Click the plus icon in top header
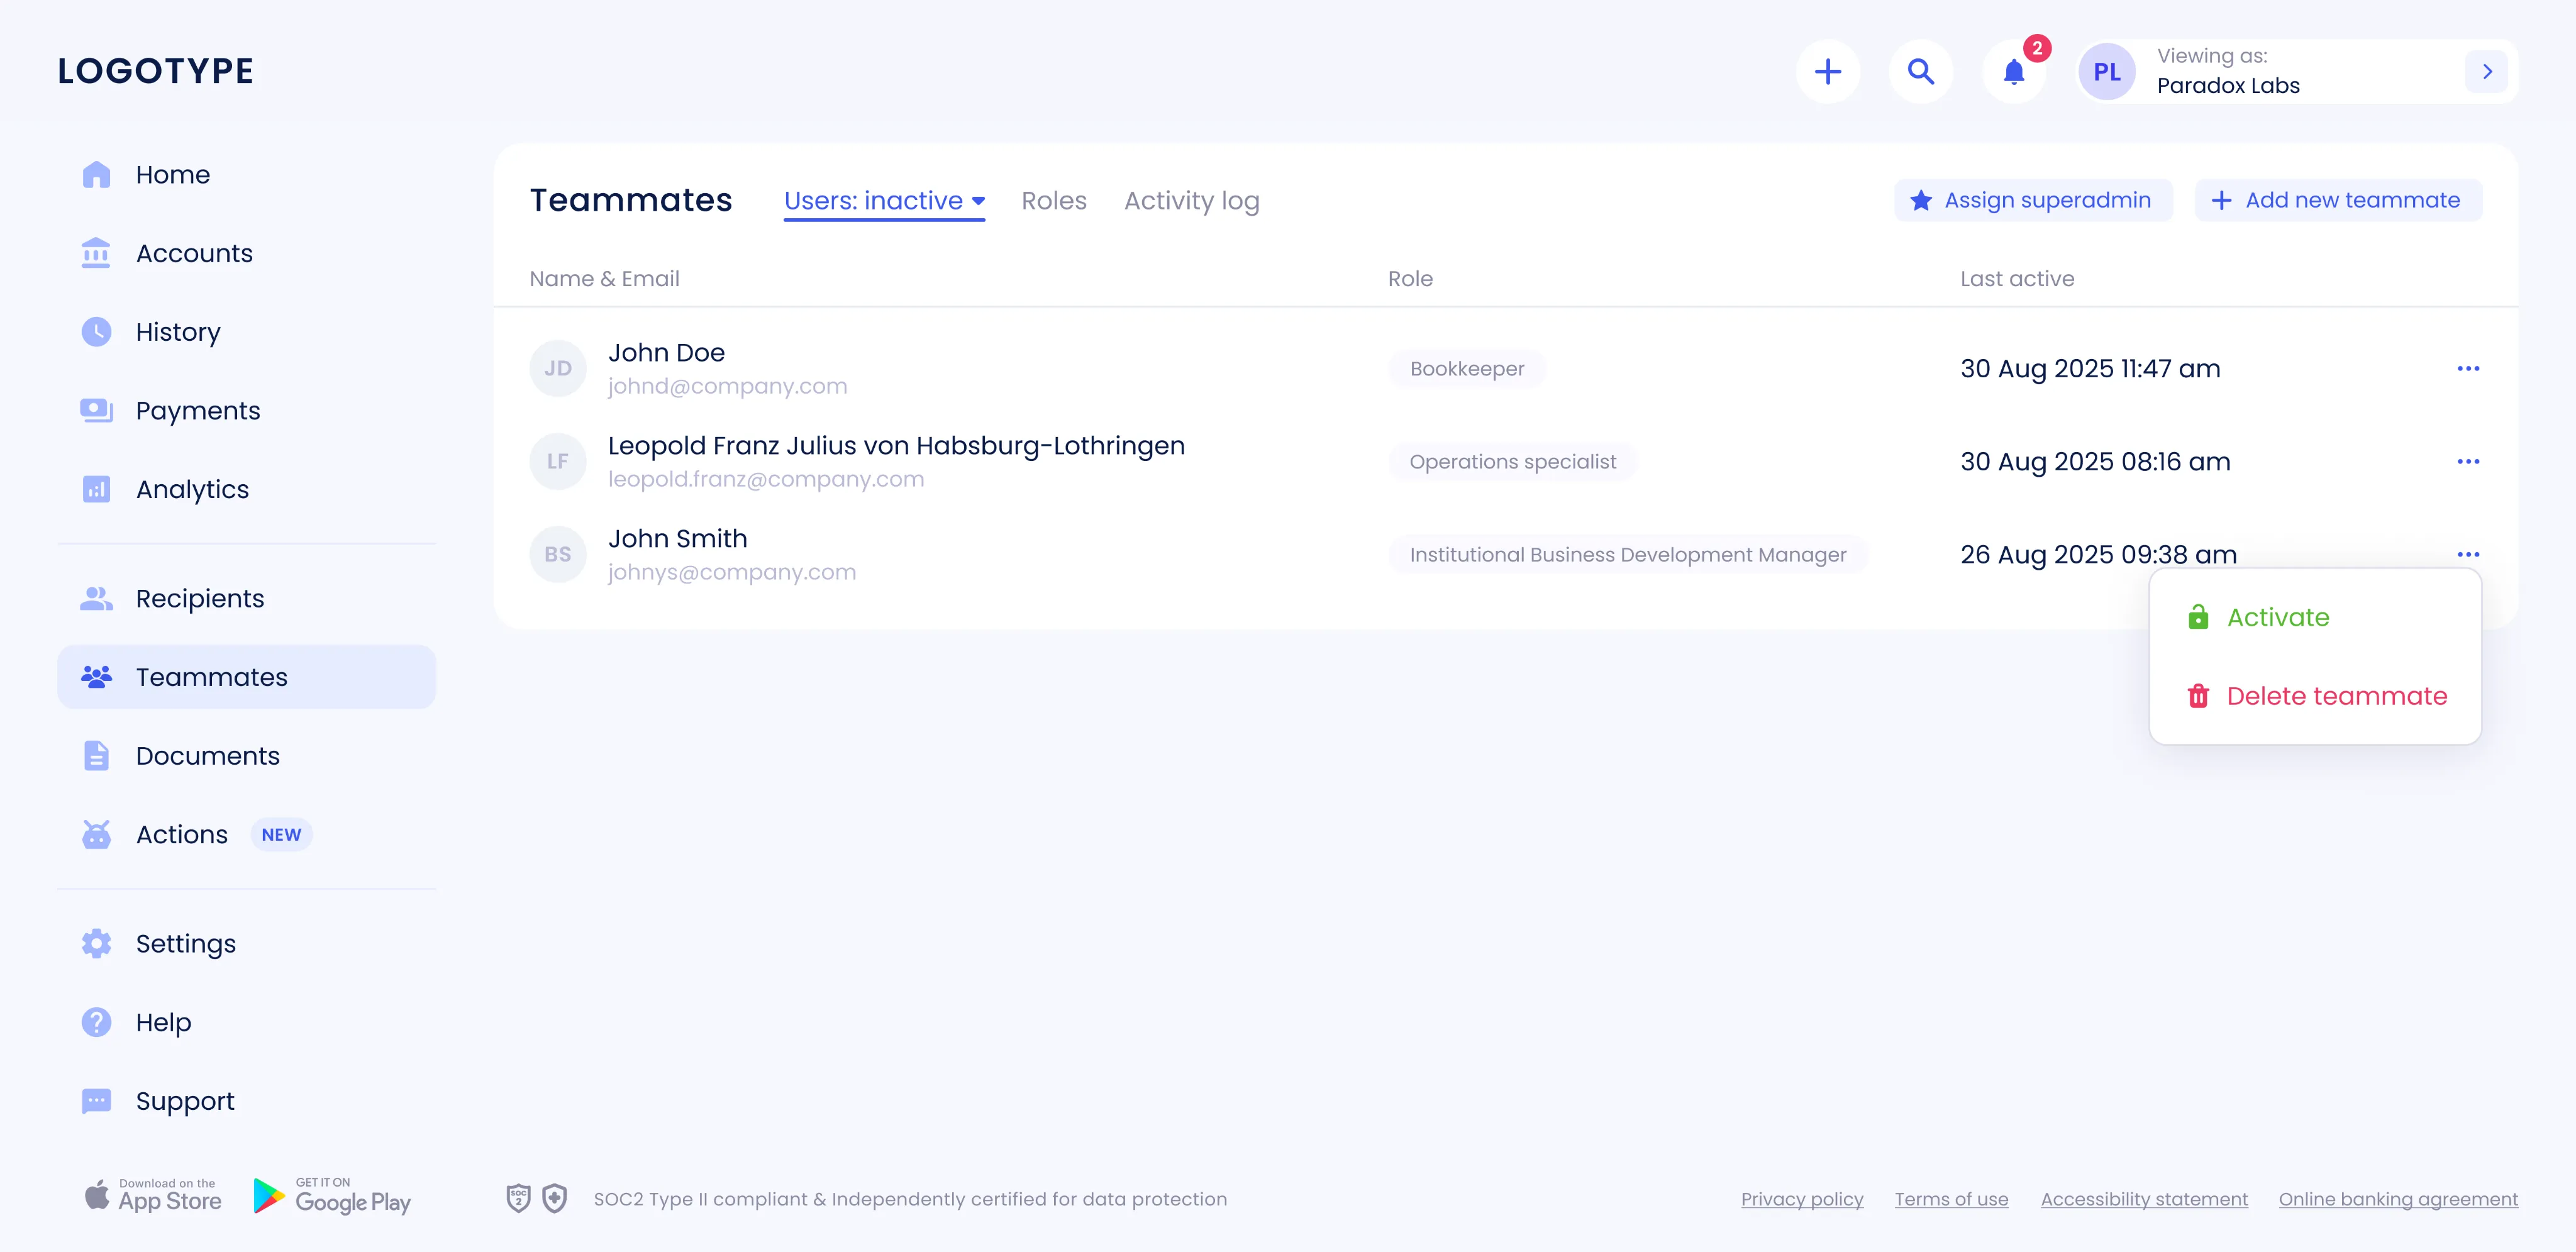 click(x=1827, y=72)
